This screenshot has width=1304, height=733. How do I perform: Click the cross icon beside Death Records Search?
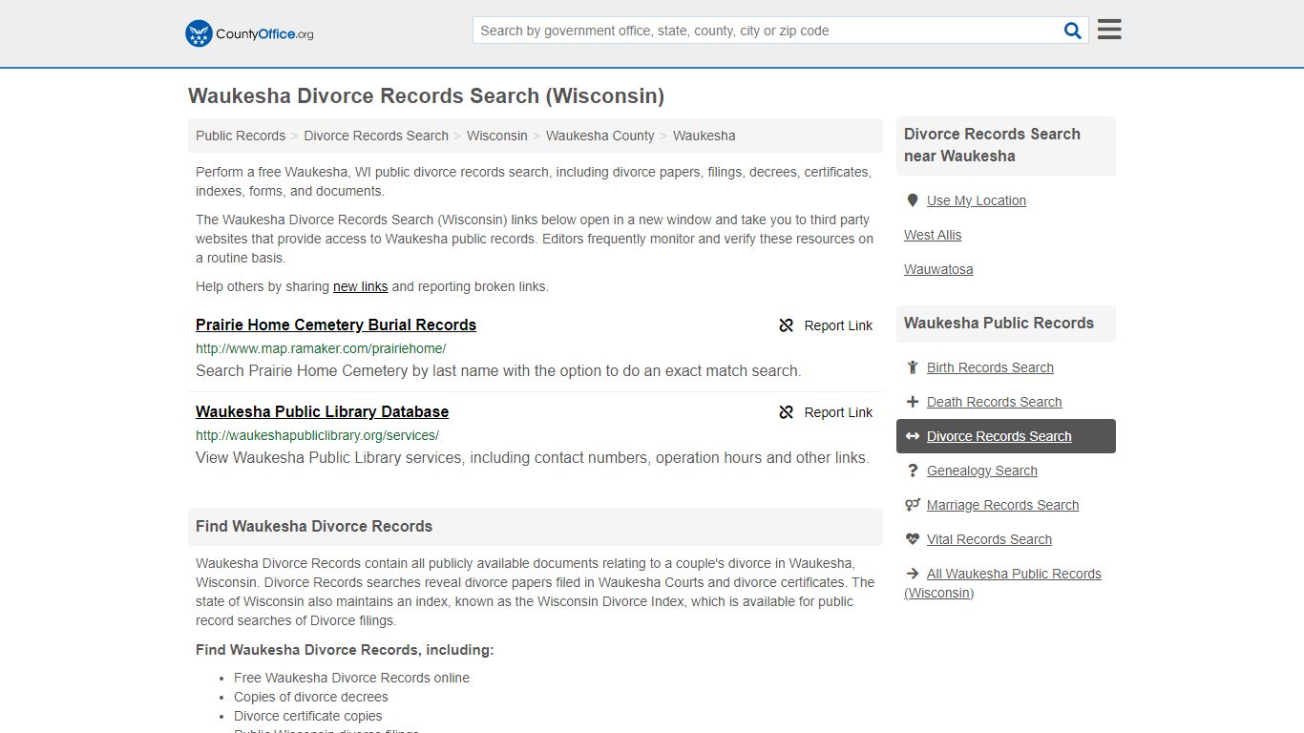point(913,402)
